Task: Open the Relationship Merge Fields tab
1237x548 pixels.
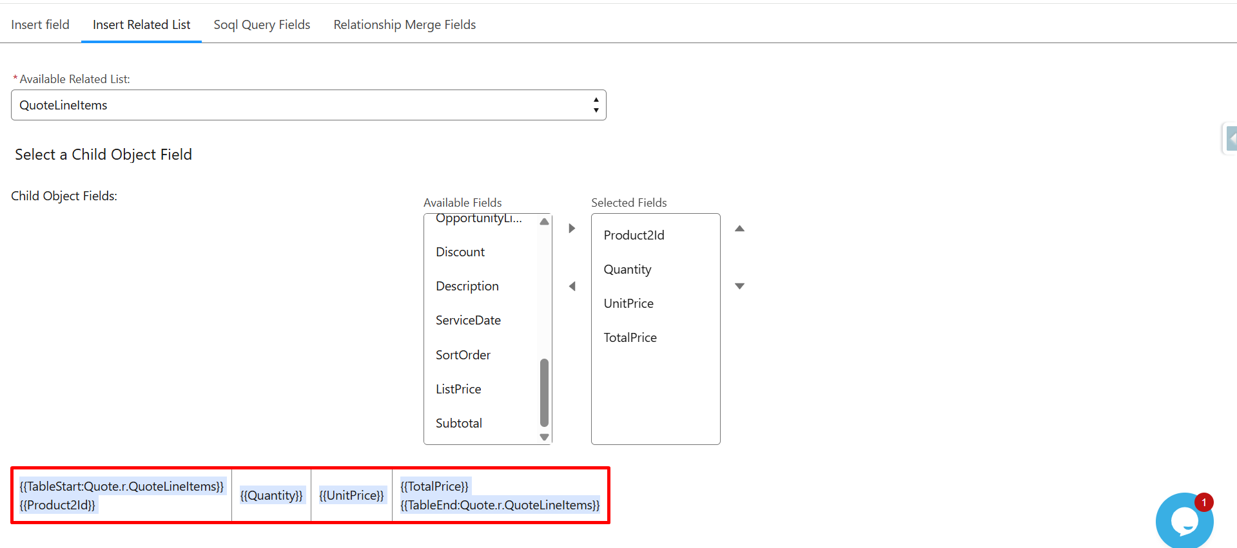Action: [404, 24]
